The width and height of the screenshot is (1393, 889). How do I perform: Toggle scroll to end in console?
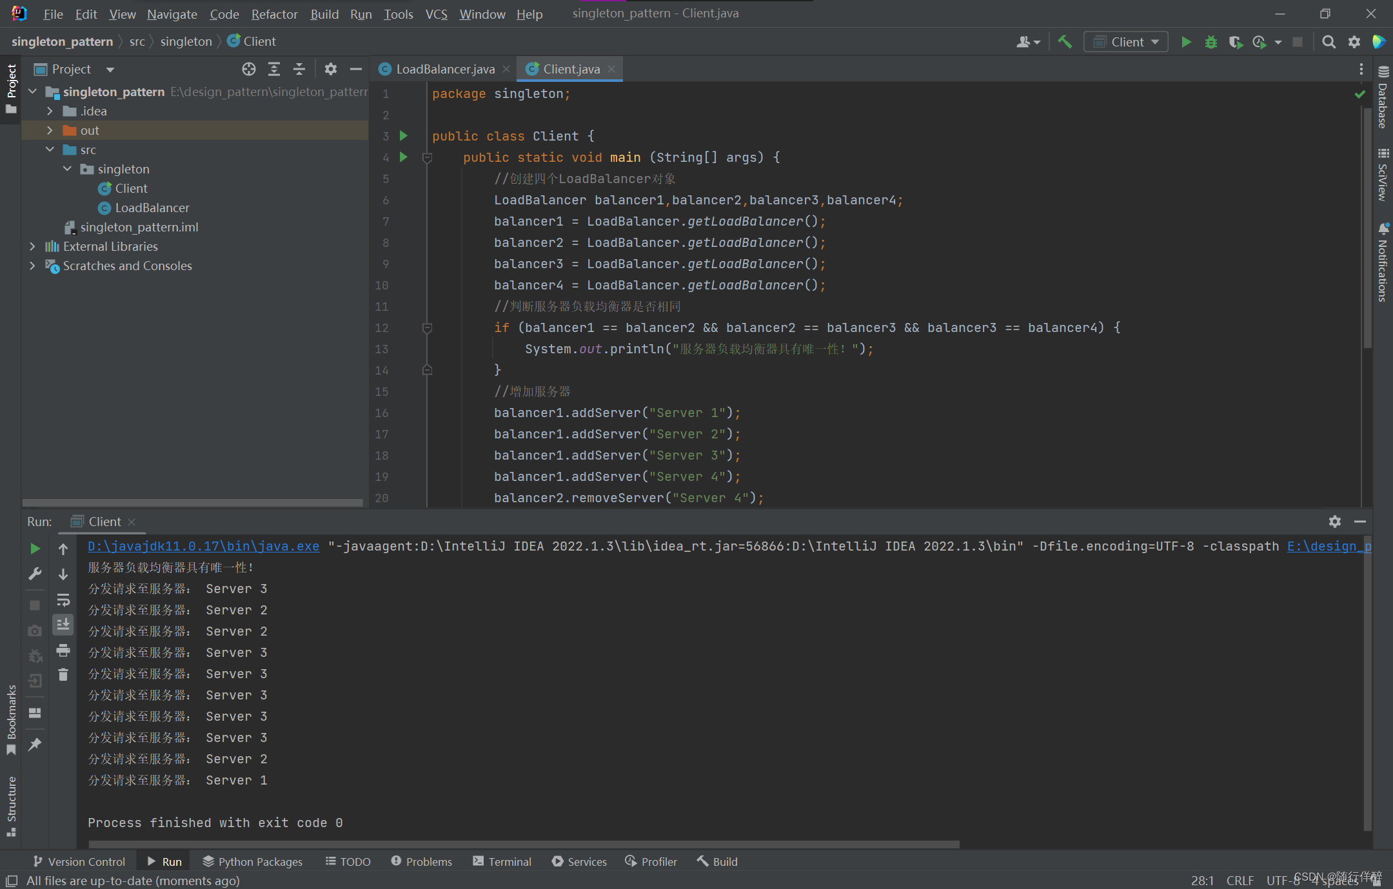pos(63,625)
